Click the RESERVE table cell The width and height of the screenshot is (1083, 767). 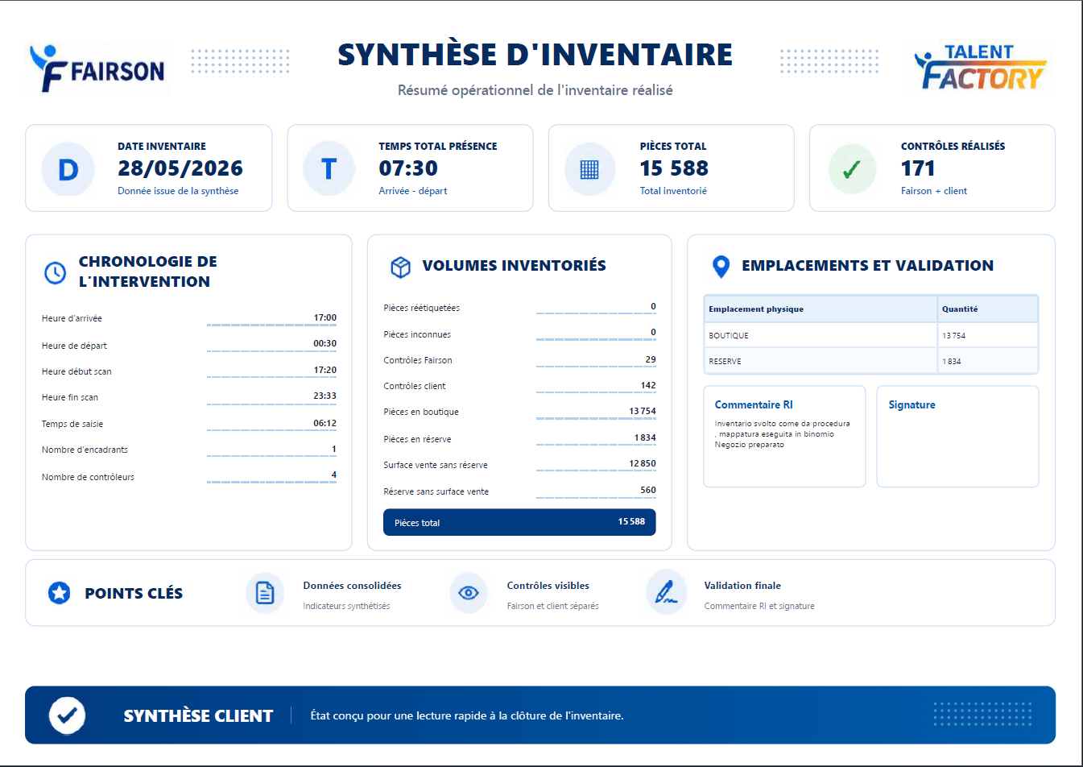(x=821, y=361)
